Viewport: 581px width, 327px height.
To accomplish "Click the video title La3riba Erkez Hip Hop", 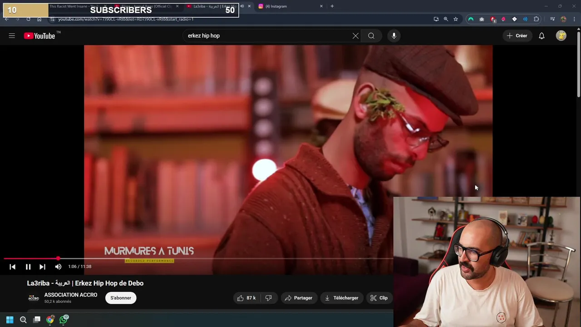I will click(x=85, y=283).
